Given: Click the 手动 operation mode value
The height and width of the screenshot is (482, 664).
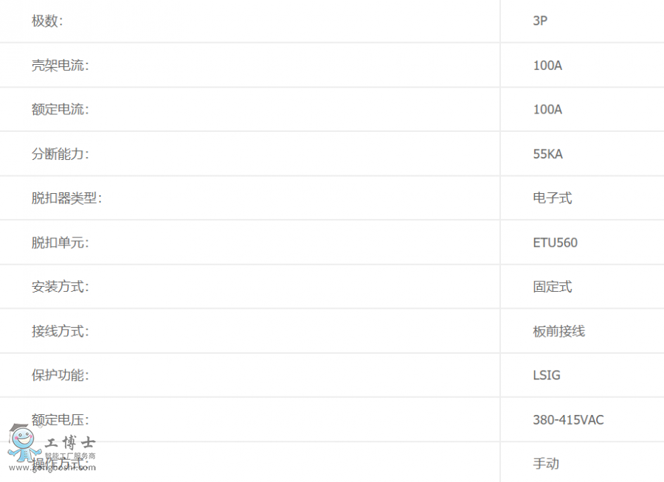Looking at the screenshot, I should coord(546,464).
